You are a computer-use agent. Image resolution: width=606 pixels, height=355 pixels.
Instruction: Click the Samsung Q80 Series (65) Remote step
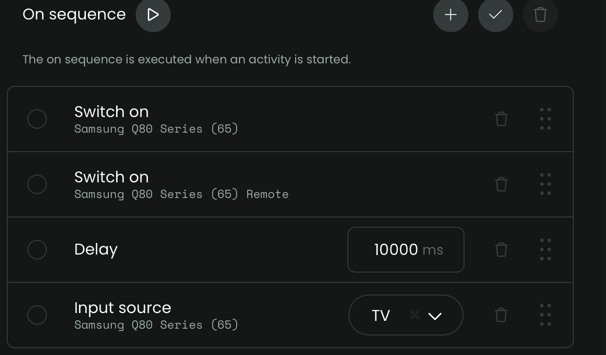pyautogui.click(x=181, y=185)
